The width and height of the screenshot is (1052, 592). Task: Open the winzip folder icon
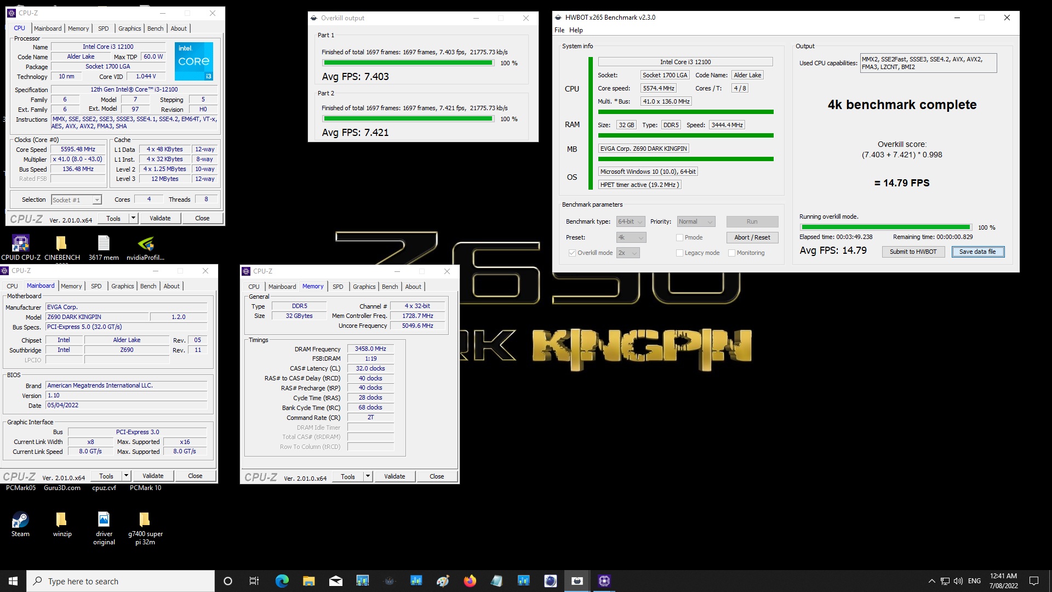click(62, 524)
